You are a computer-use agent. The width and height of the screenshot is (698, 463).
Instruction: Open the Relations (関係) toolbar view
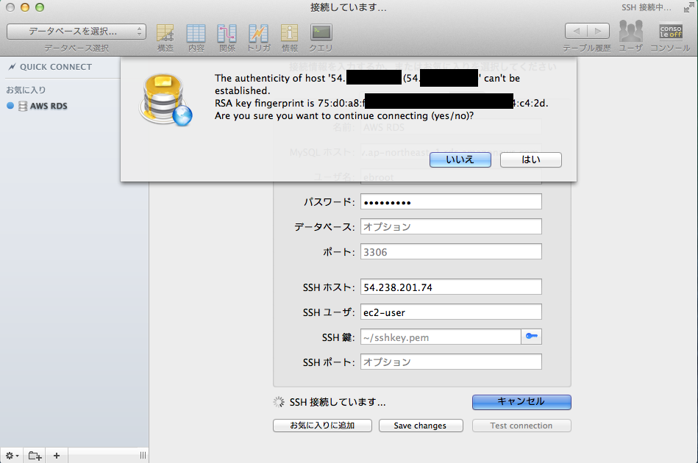click(227, 37)
